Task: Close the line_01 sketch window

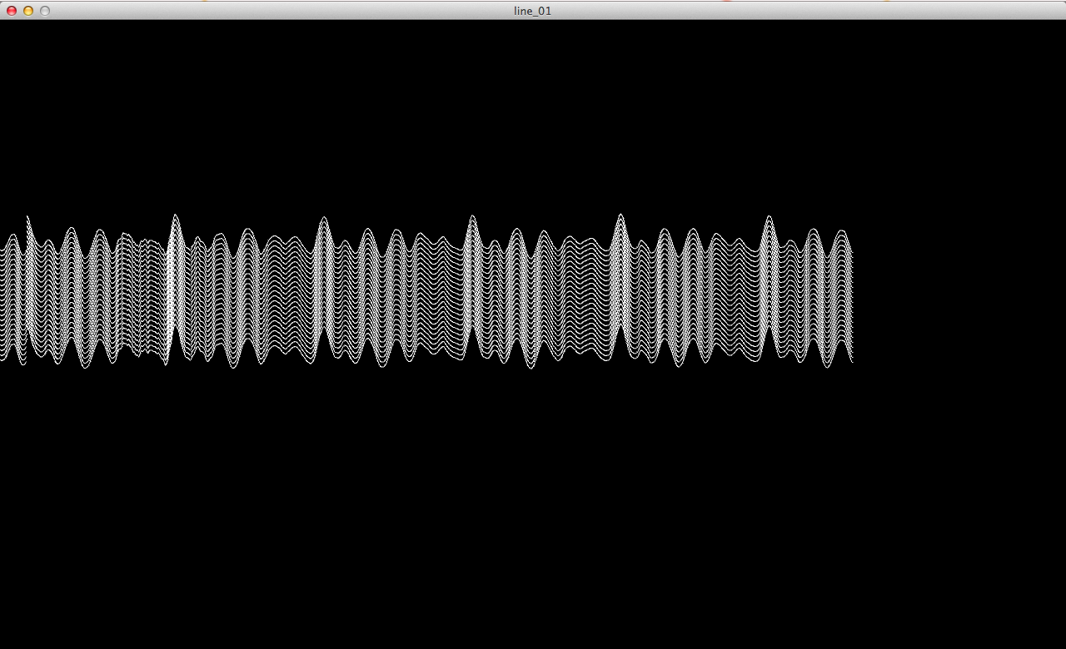Action: pos(12,11)
